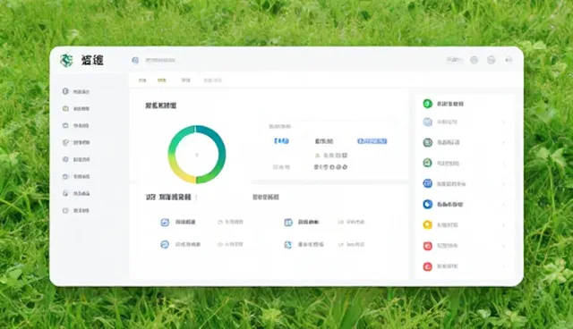Expand the chevron on the yellow icon row

tap(503, 225)
